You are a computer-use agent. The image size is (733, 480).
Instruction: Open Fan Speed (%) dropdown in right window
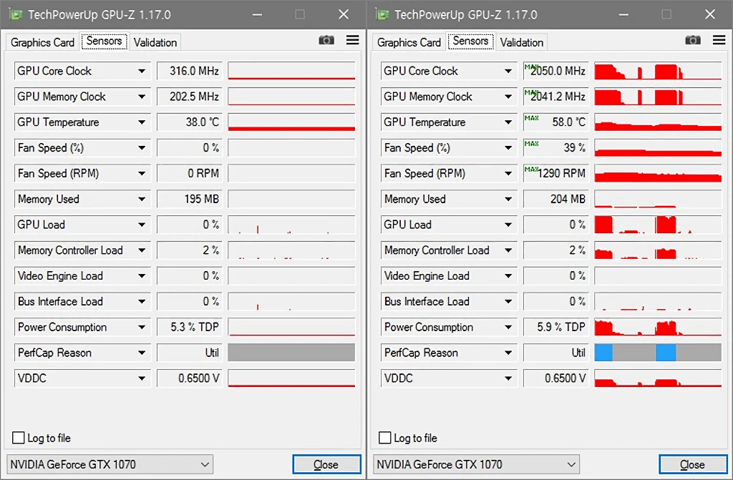508,148
